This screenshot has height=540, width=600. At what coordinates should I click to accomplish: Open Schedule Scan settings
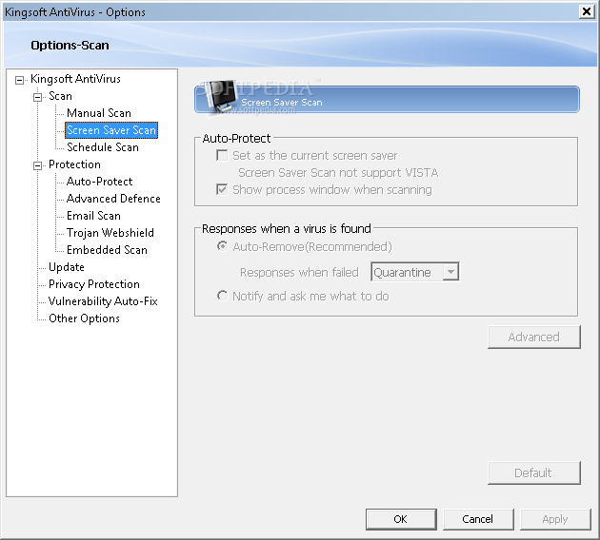103,147
